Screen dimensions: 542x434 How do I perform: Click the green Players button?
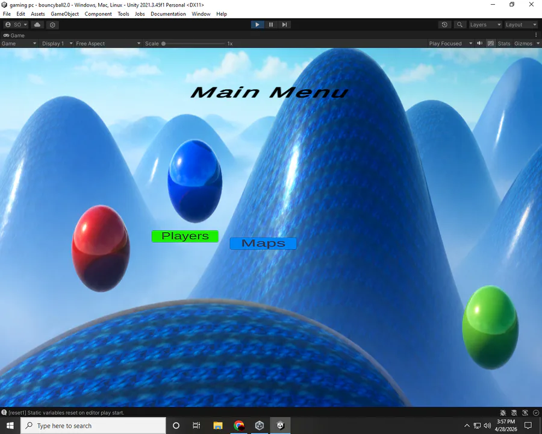pyautogui.click(x=185, y=236)
